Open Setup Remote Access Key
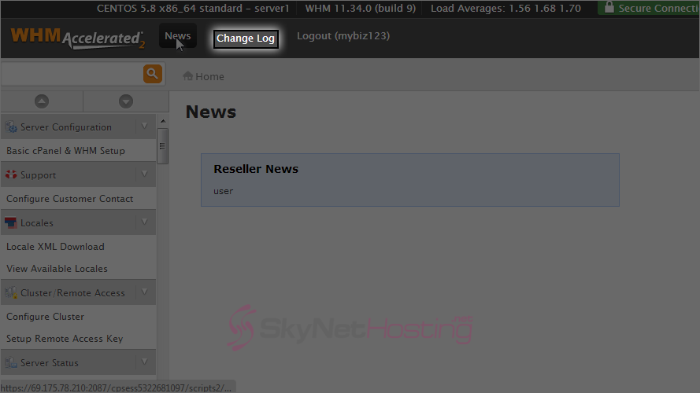The width and height of the screenshot is (700, 393). (x=65, y=339)
